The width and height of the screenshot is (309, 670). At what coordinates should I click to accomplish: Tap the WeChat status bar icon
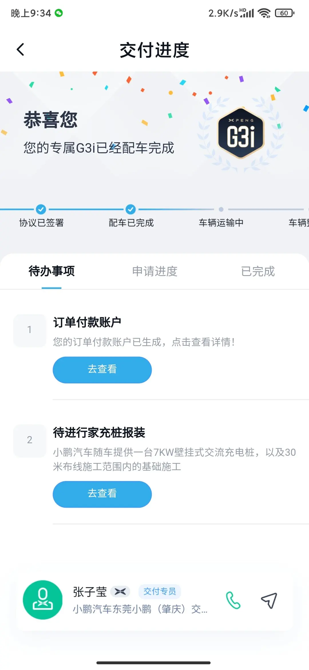pos(59,13)
